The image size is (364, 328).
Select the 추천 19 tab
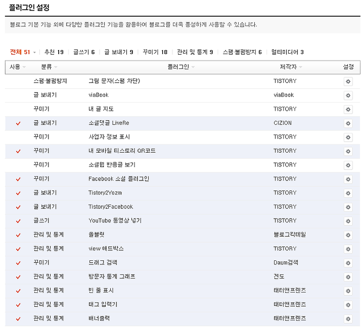(x=54, y=52)
